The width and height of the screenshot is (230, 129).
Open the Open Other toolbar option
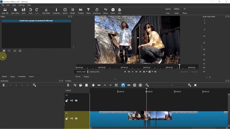15,11
